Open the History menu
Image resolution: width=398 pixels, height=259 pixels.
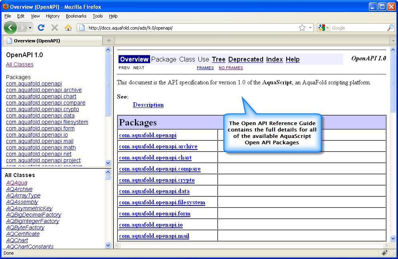click(53, 16)
